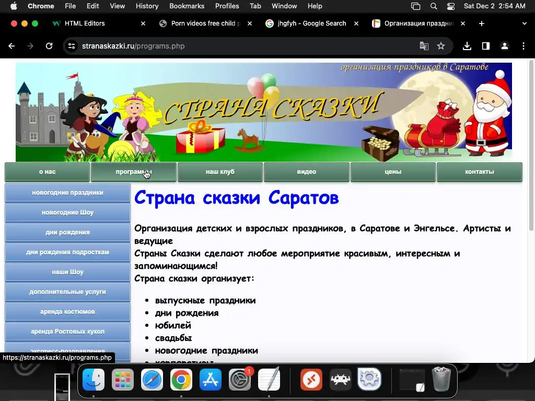Select 'аренда Ростовых кукол' in sidebar
The height and width of the screenshot is (401, 535).
[67, 331]
